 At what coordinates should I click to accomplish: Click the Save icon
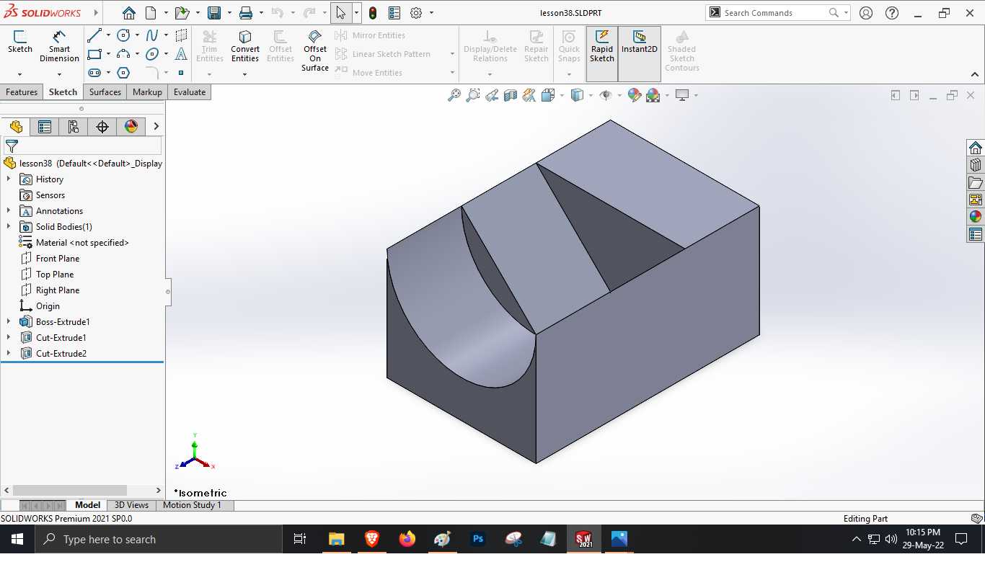click(214, 13)
